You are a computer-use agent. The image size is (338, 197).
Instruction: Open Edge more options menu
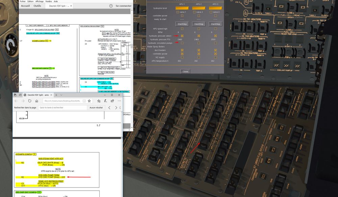coord(119,101)
